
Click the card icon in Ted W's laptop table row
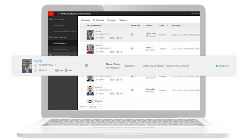click(111, 38)
